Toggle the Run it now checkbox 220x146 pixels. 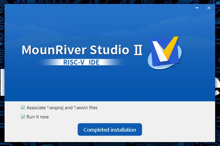click(x=23, y=117)
